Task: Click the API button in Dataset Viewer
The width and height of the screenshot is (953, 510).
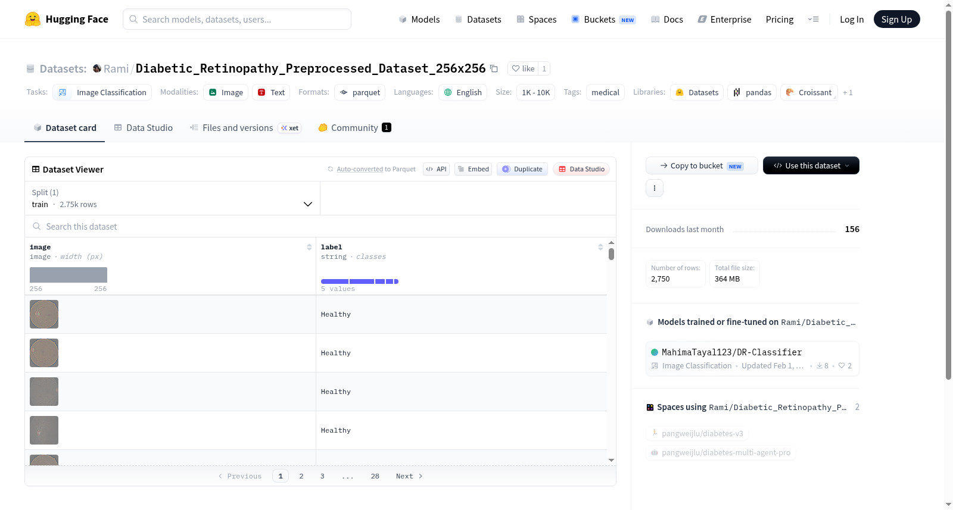Action: pos(436,169)
